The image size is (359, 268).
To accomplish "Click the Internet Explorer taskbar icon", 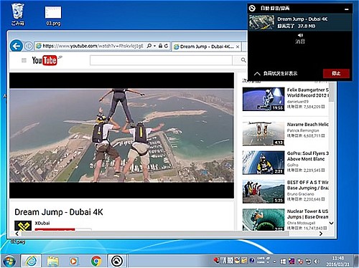I will click(32, 261).
